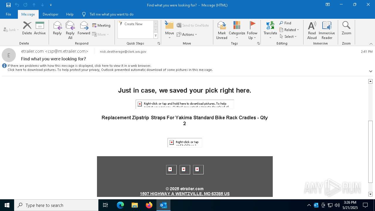Show hidden system tray icons
The width and height of the screenshot is (375, 211).
(309, 205)
